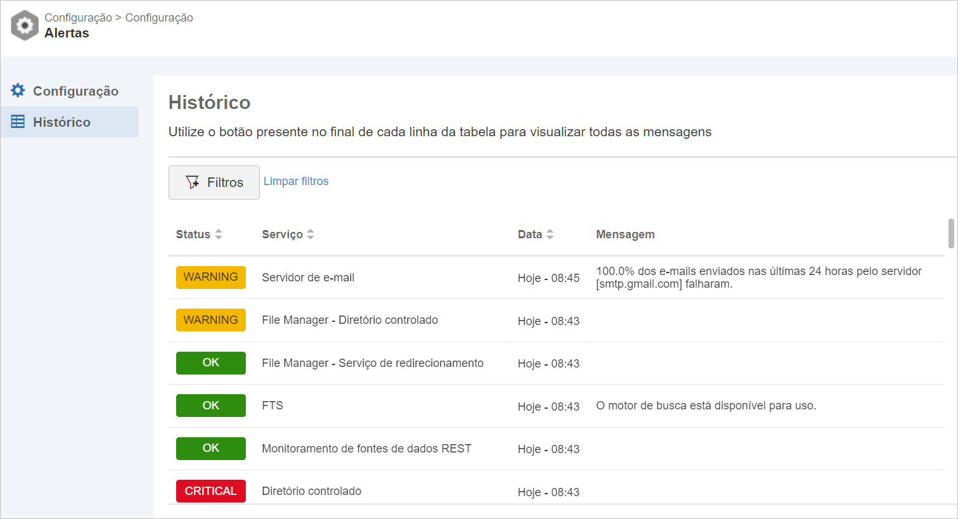This screenshot has width=958, height=519.
Task: Select the Servidor de e-mail service cell
Action: [308, 278]
